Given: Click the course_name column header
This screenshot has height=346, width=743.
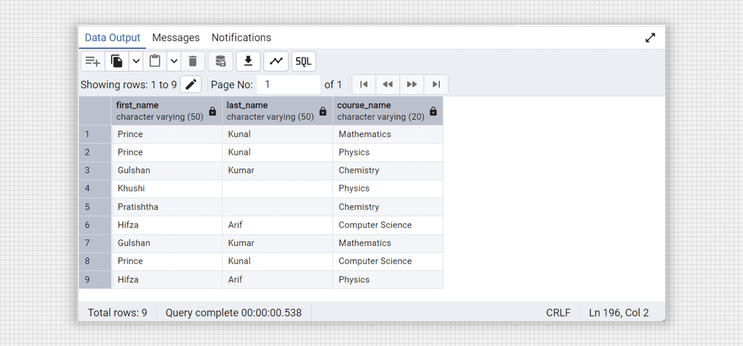Looking at the screenshot, I should (x=388, y=111).
